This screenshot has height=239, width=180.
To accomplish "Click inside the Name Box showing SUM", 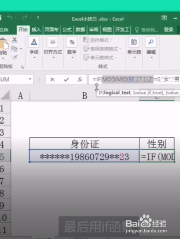I will coord(13,79).
